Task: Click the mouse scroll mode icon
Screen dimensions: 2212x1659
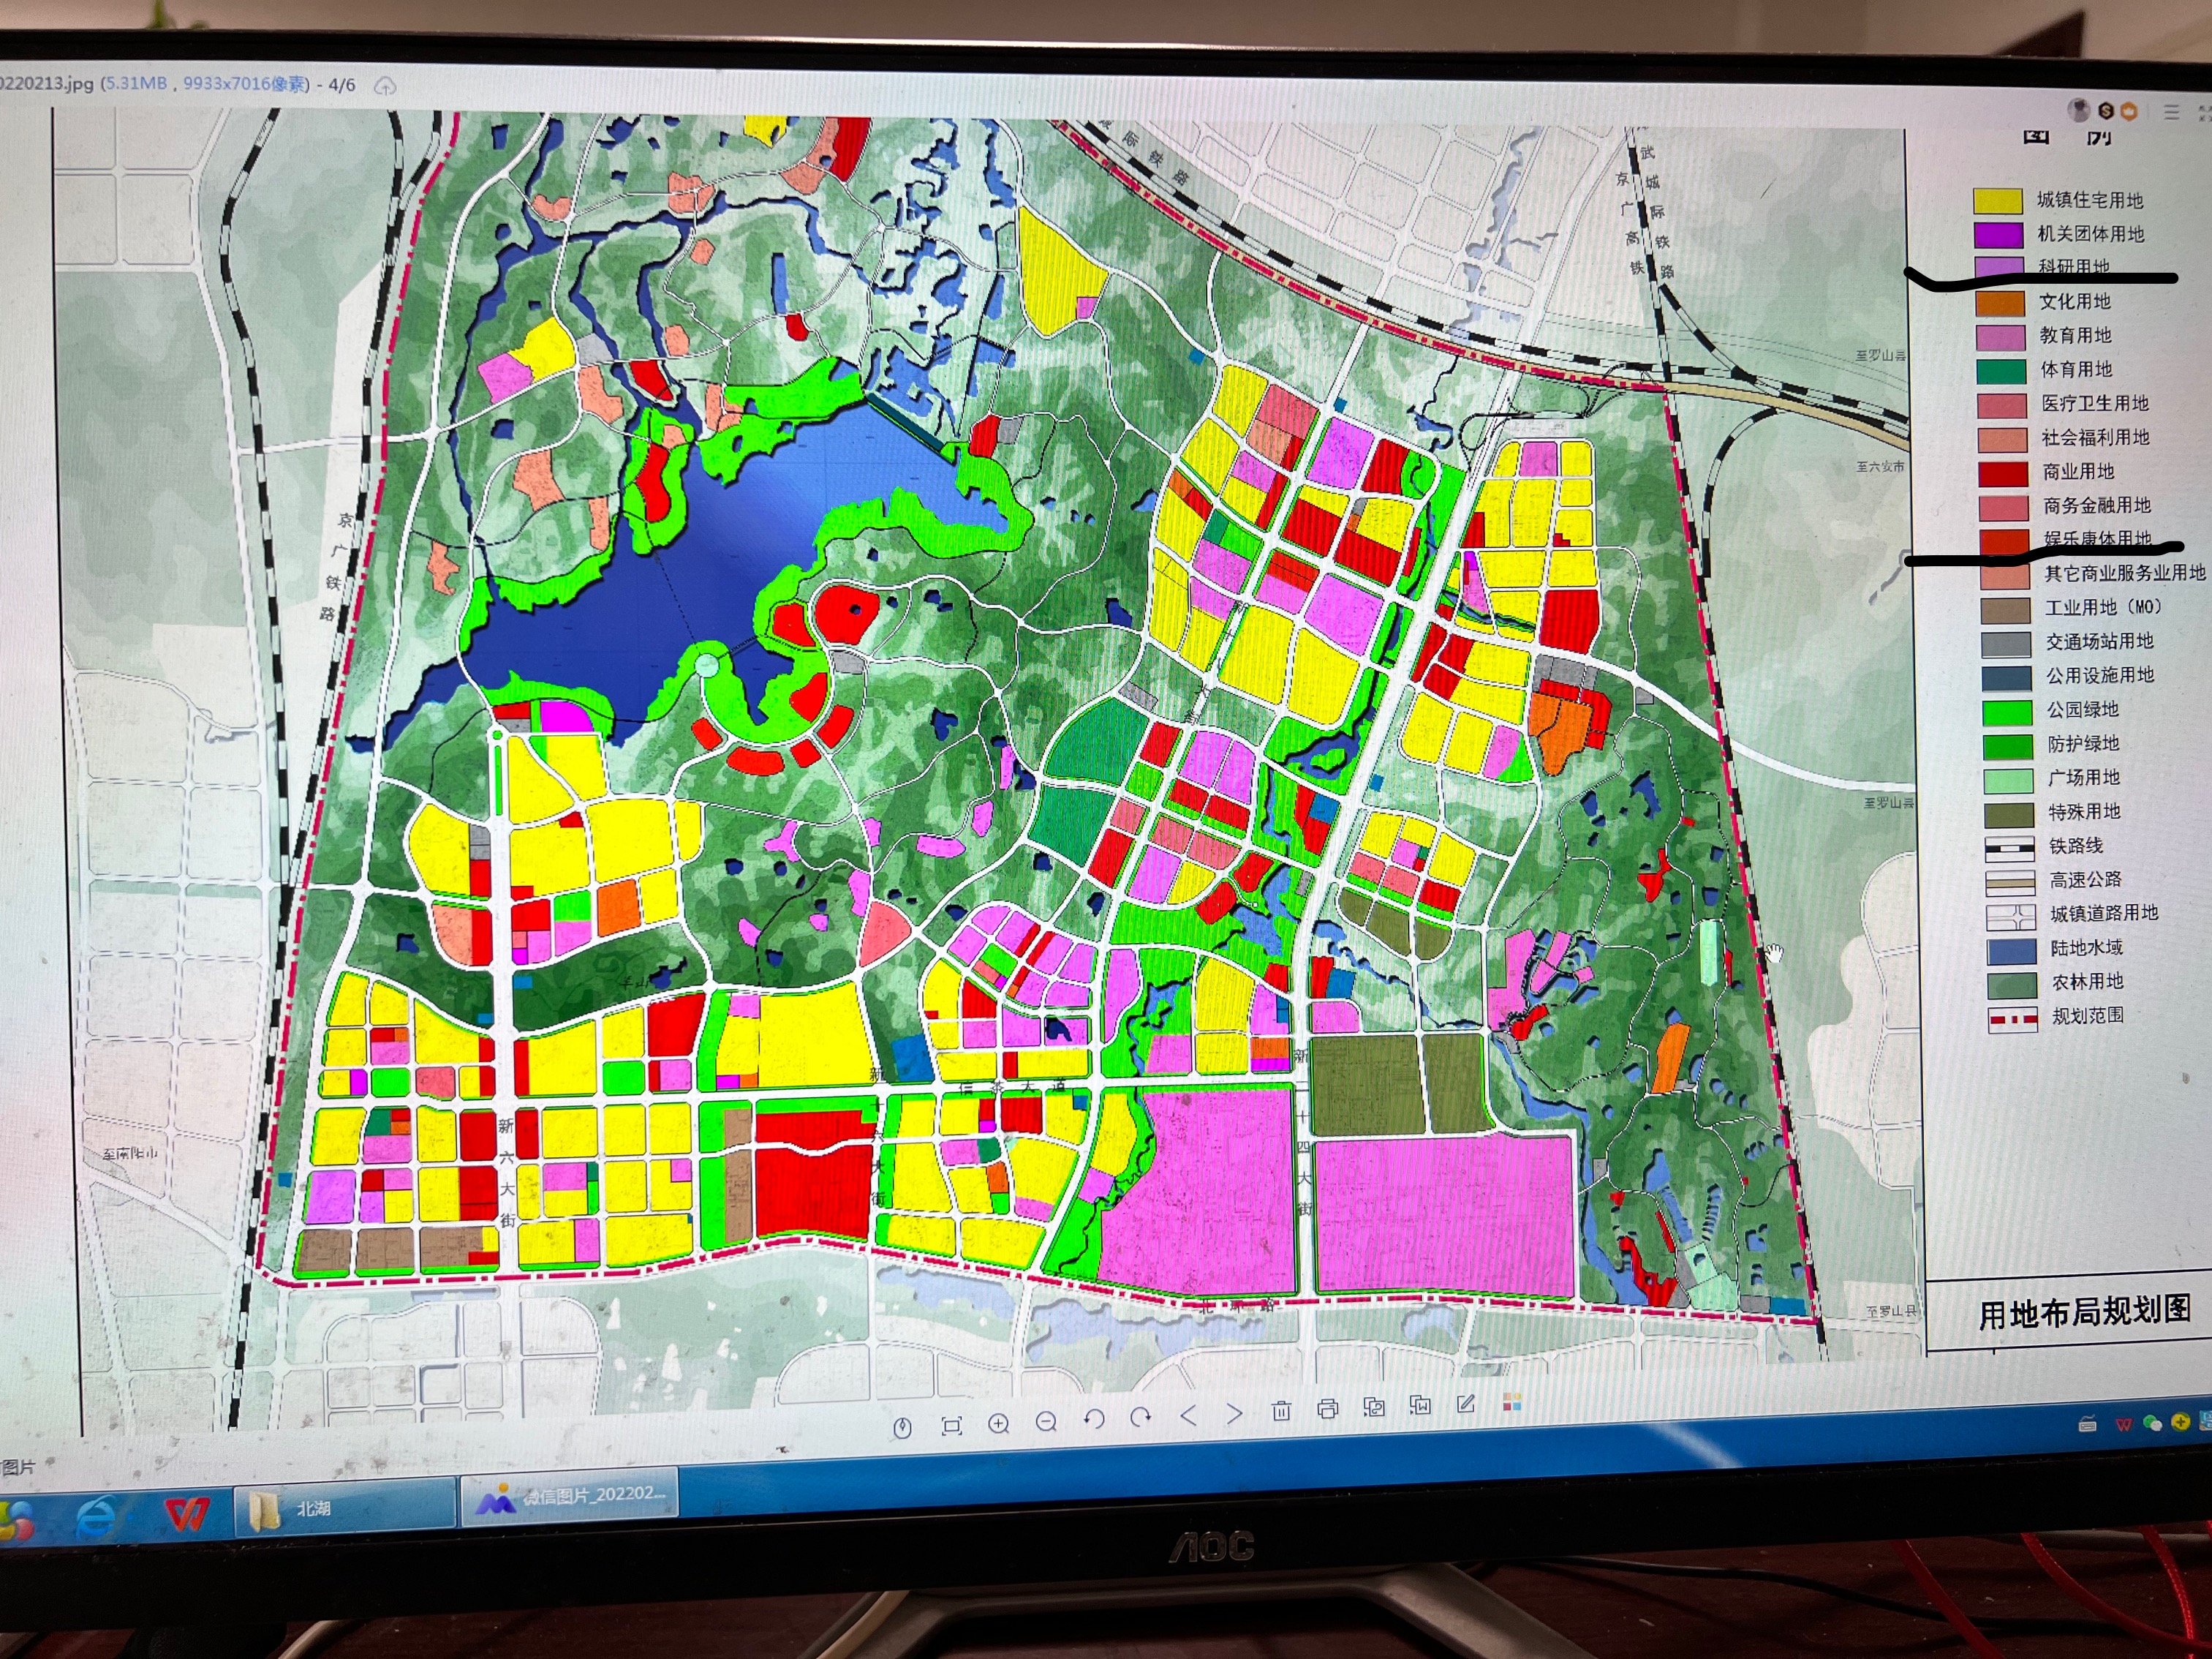Action: (902, 1427)
